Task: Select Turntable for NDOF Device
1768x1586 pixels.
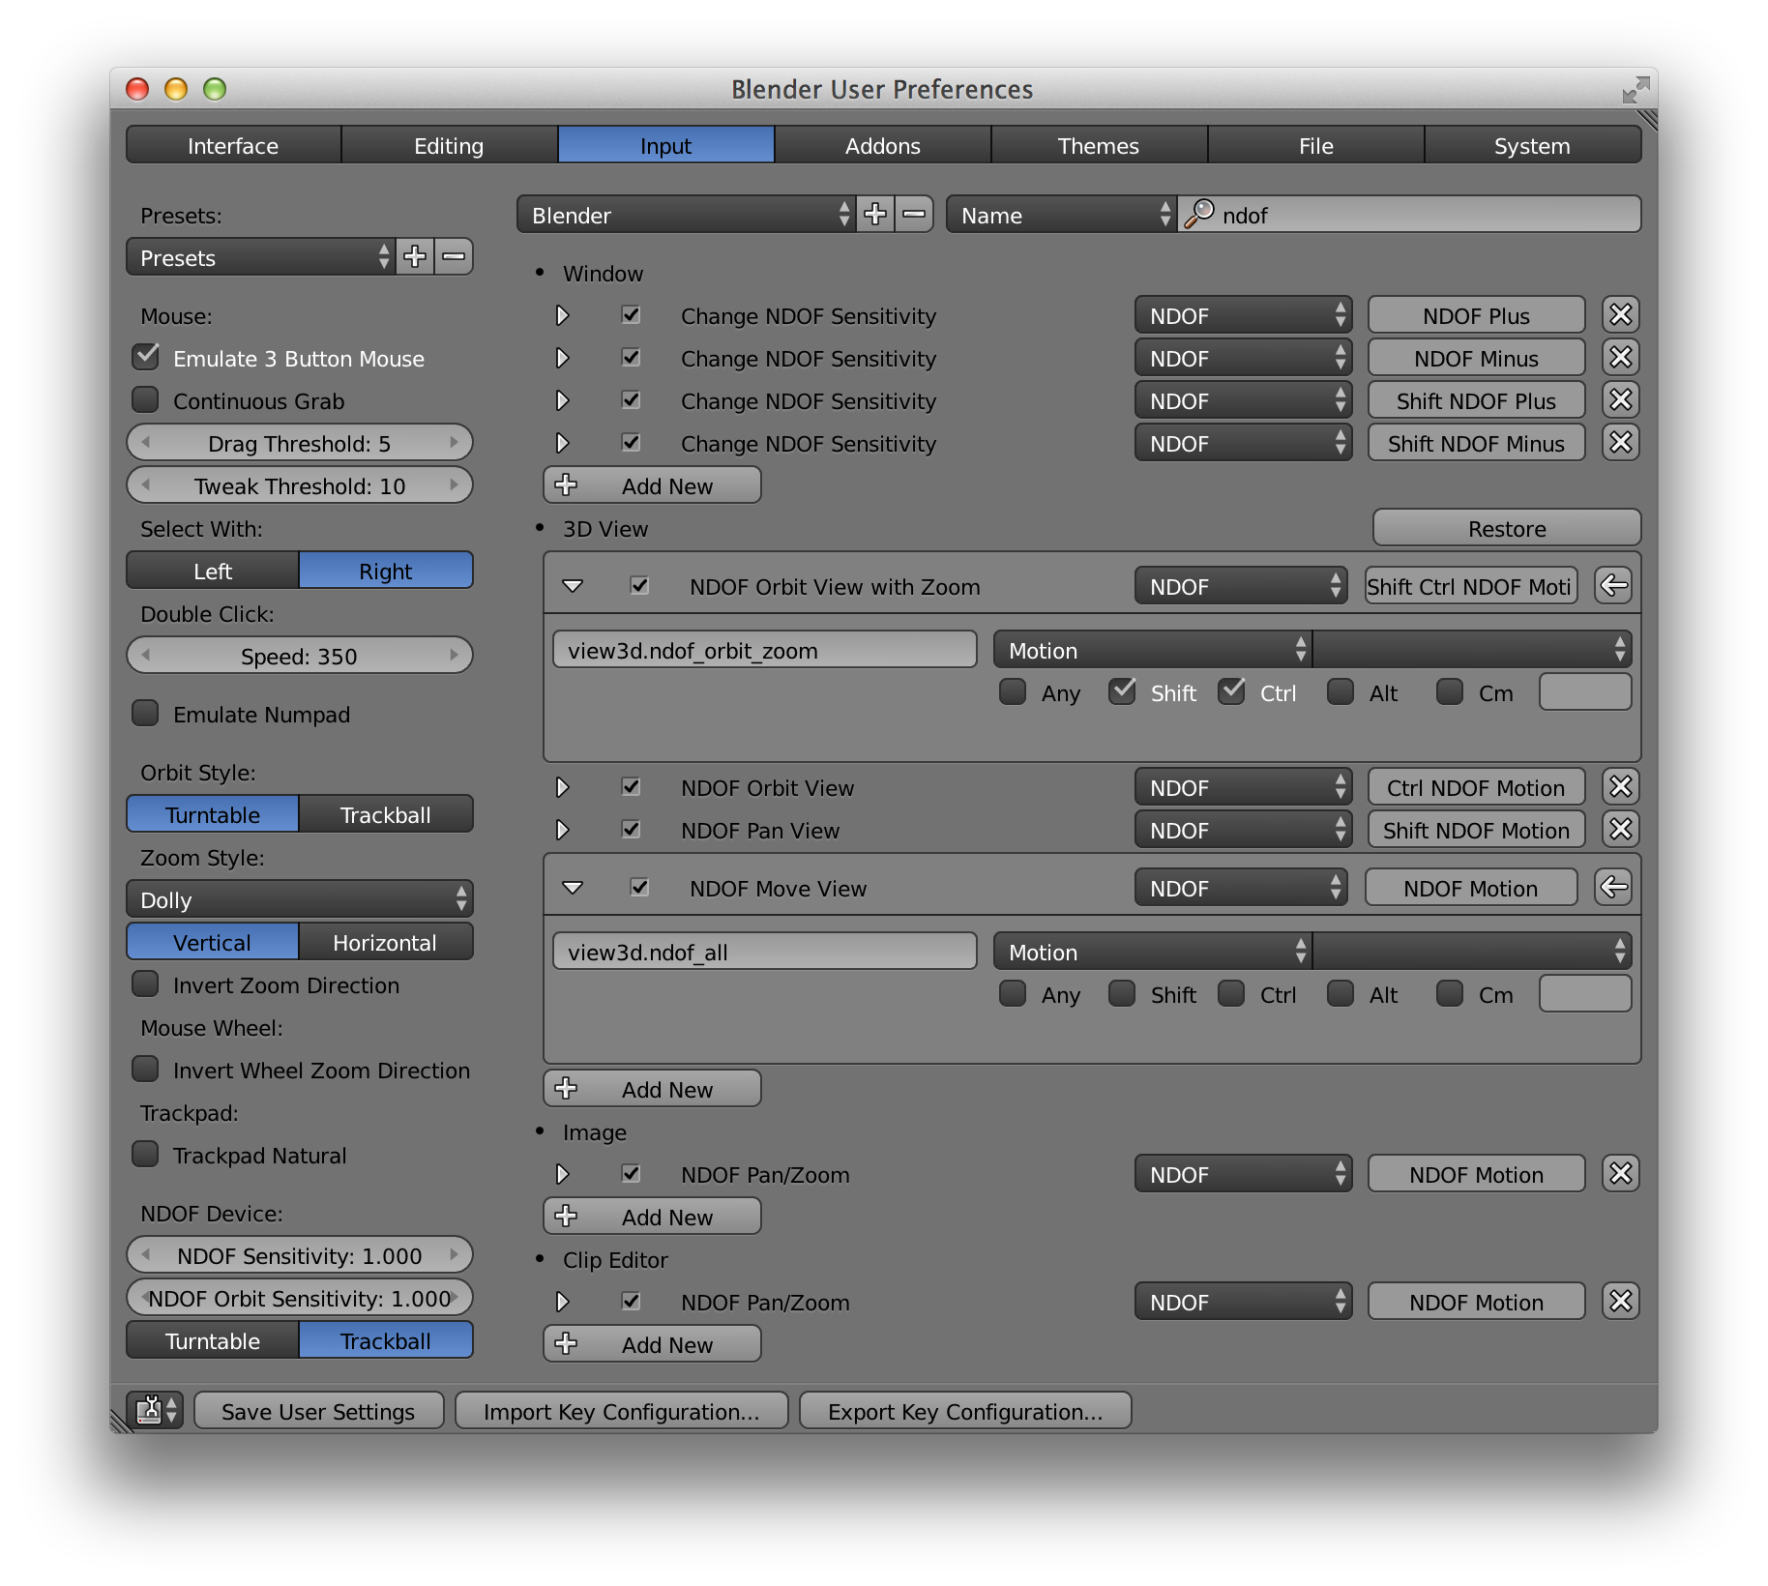Action: [213, 1340]
